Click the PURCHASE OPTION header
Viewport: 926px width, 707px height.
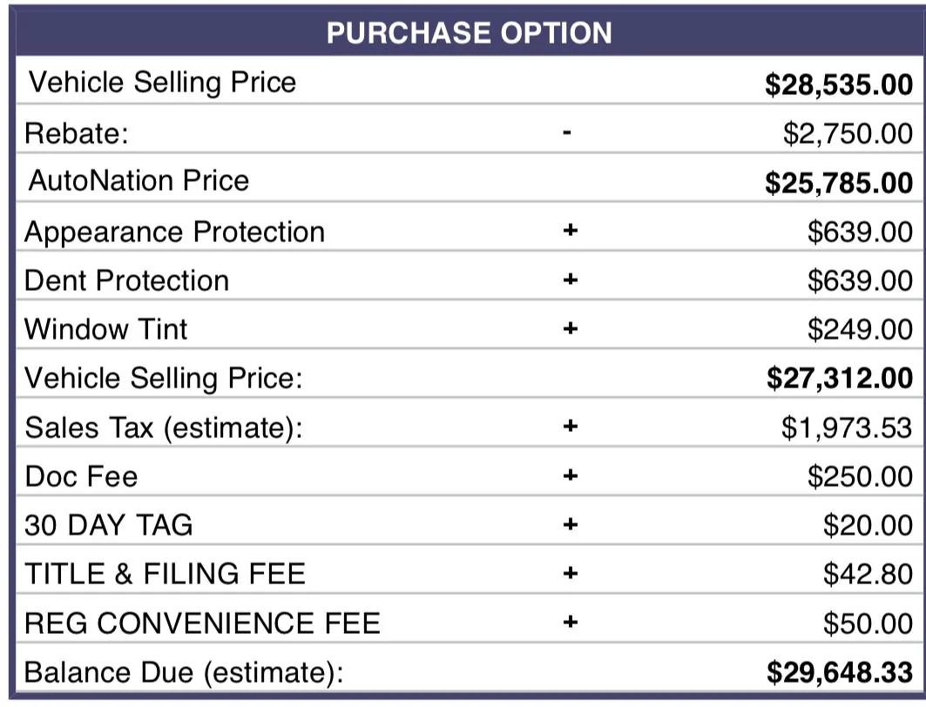tap(469, 33)
